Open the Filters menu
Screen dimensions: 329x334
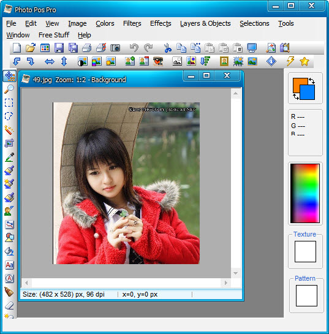(132, 23)
